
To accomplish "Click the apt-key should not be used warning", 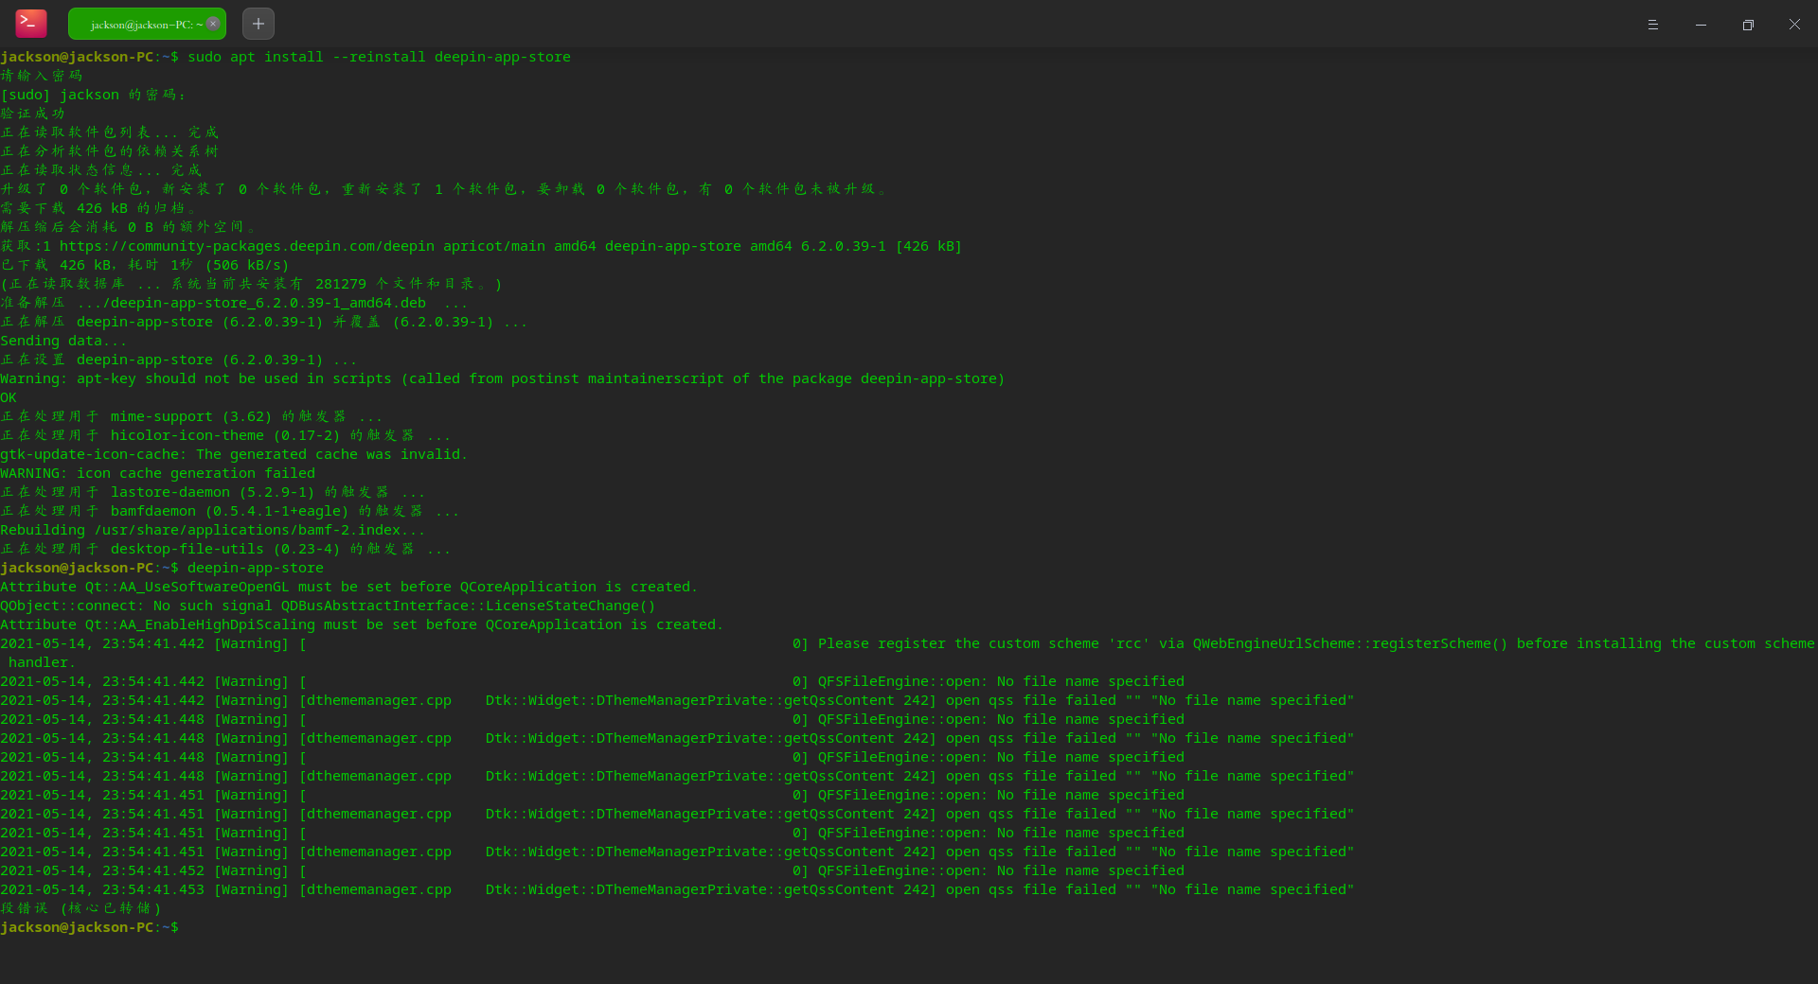I will pos(502,378).
